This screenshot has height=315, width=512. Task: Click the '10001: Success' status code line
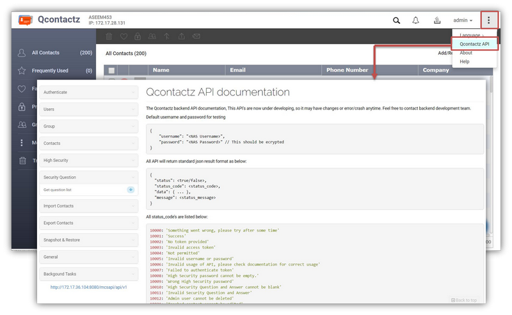coord(168,236)
